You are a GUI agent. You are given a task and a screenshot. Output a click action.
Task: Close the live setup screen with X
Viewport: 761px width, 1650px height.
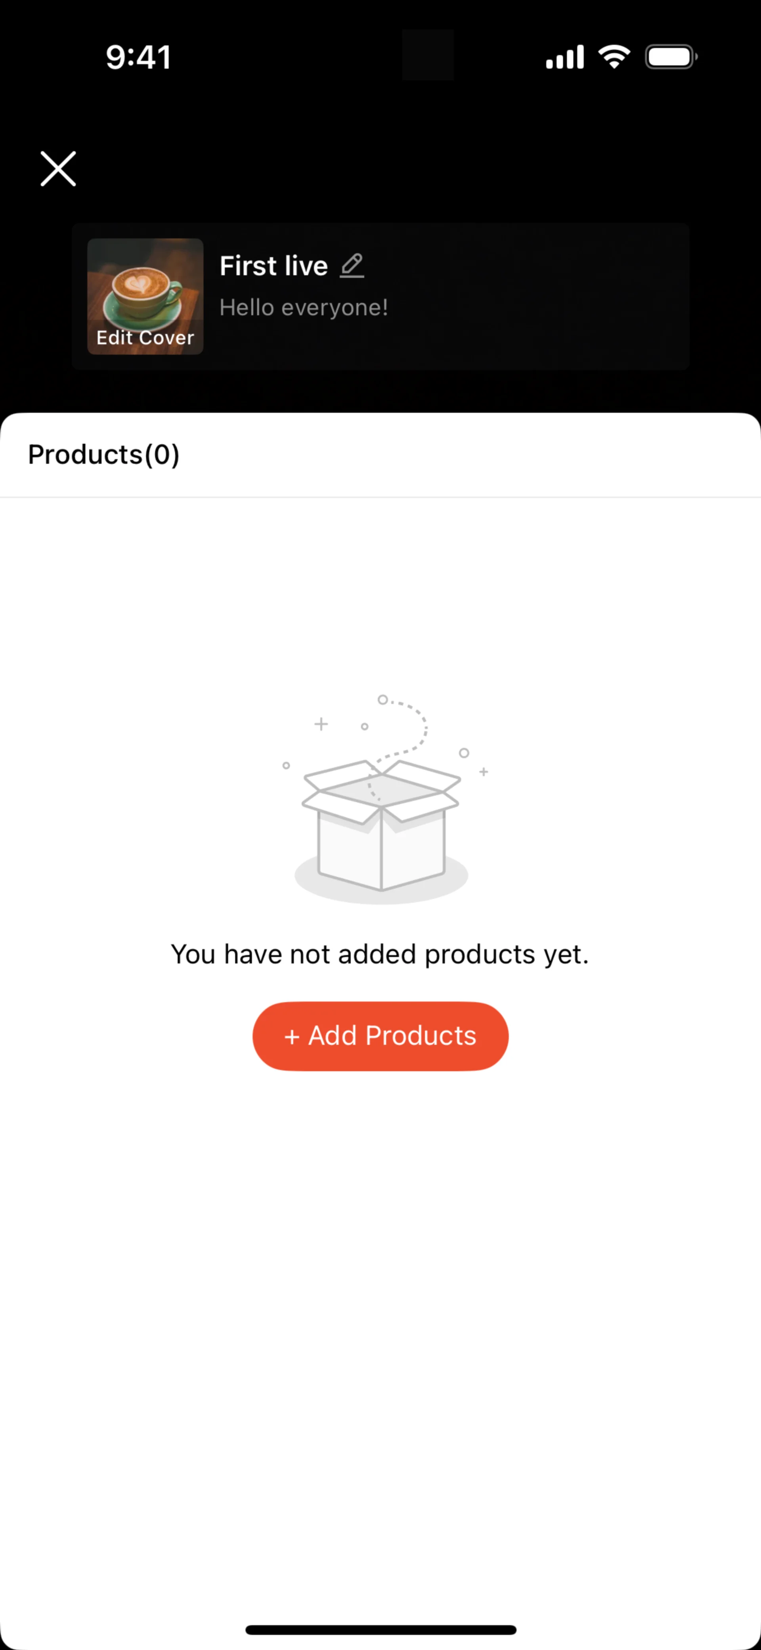coord(58,168)
